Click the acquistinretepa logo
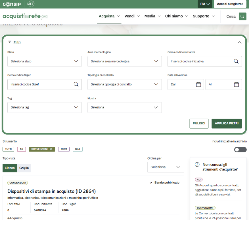Screen dimensions: 249x226 coord(25,16)
